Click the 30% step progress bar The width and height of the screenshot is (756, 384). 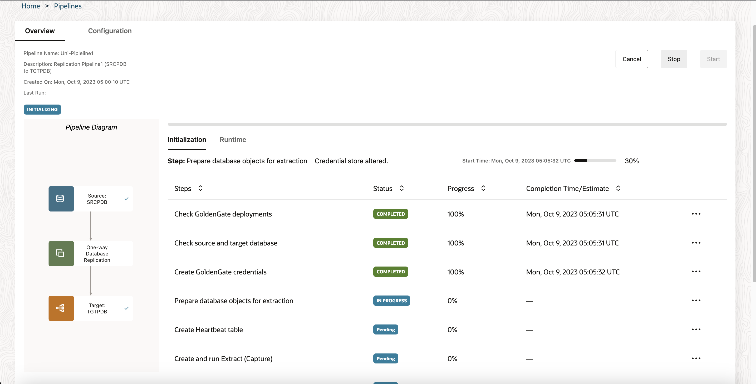click(x=595, y=160)
